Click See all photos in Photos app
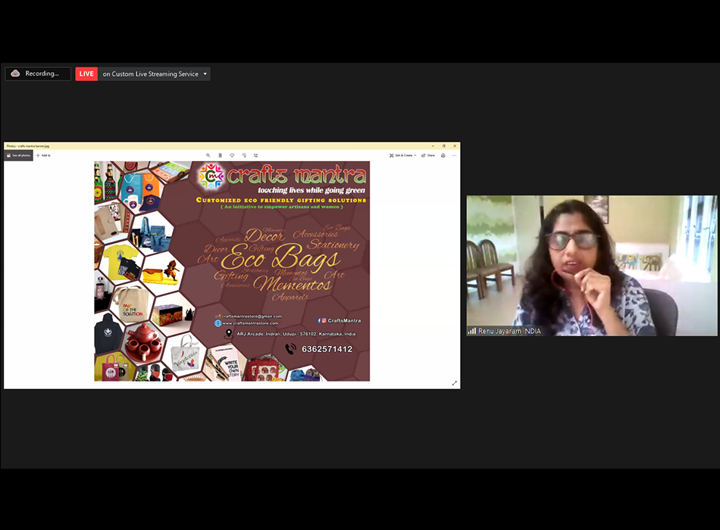 pos(19,155)
